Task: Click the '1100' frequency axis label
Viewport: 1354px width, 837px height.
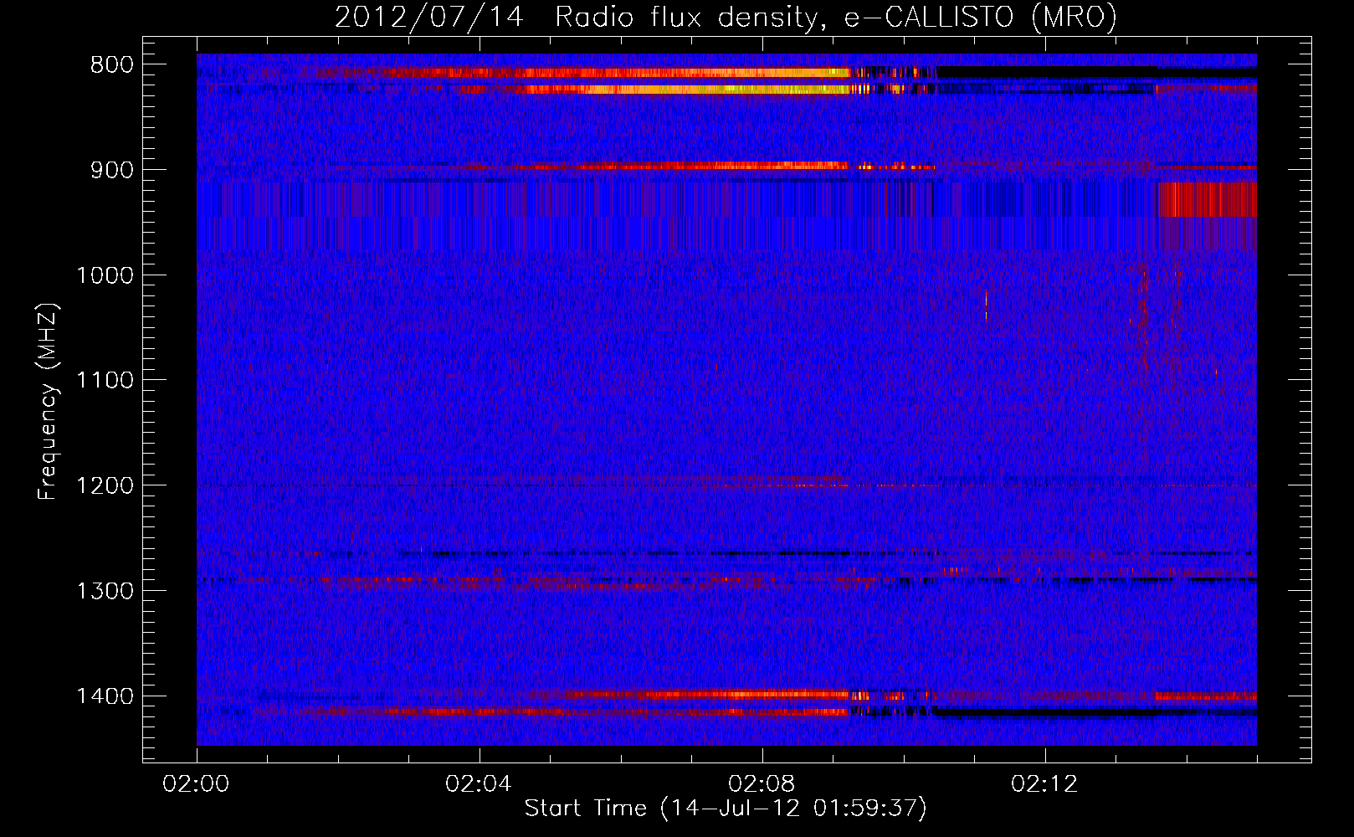Action: tap(105, 381)
